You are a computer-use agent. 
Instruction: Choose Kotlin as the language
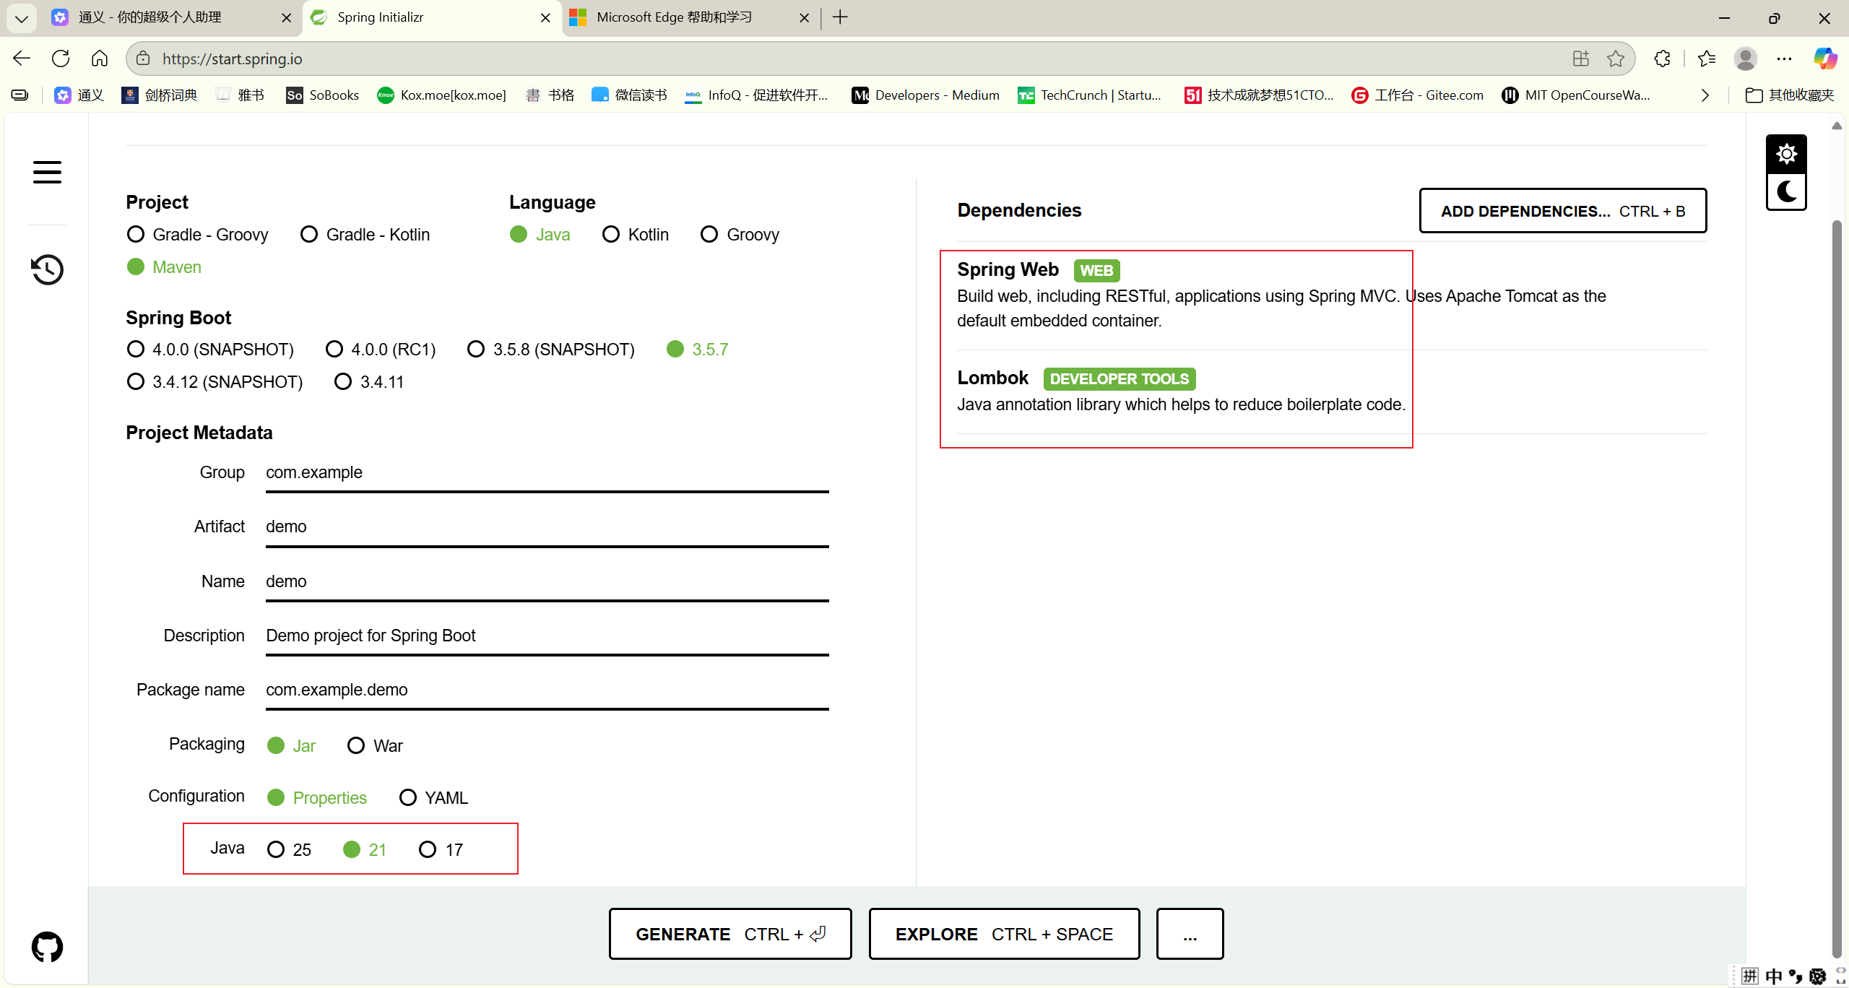pyautogui.click(x=611, y=235)
